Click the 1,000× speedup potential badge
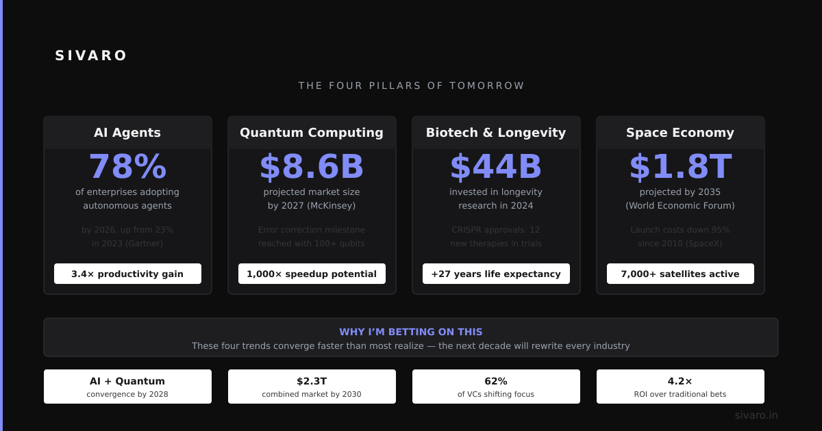Viewport: 822px width, 431px height. tap(312, 274)
